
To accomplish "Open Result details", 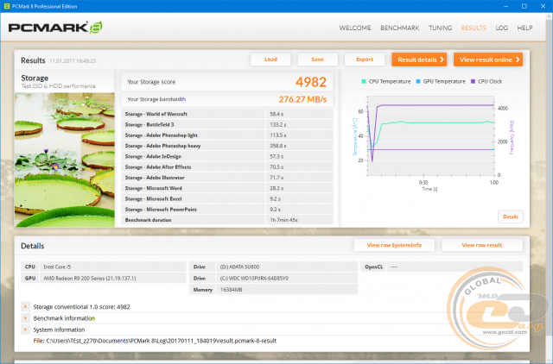I will (x=419, y=60).
